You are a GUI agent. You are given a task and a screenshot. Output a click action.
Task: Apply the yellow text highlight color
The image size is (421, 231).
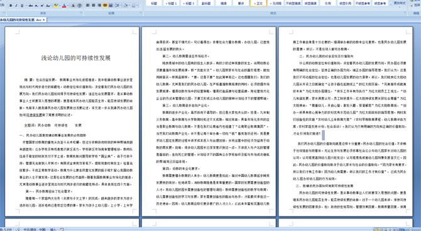click(x=56, y=6)
